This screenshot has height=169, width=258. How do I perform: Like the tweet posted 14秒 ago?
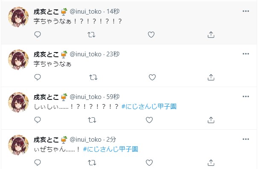click(x=151, y=35)
